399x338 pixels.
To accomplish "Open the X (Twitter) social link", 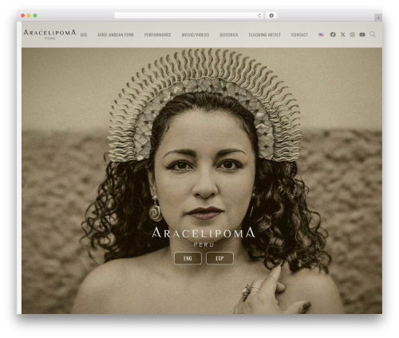I will [342, 34].
